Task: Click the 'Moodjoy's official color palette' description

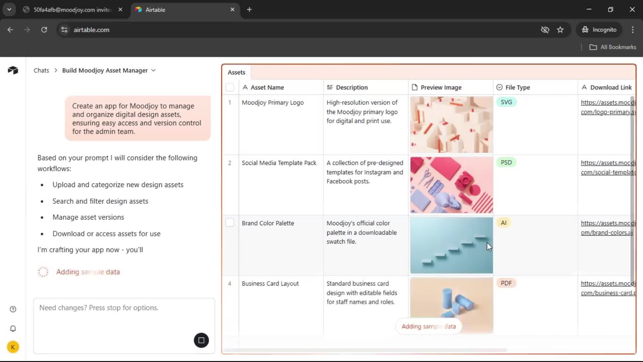Action: coord(366,245)
